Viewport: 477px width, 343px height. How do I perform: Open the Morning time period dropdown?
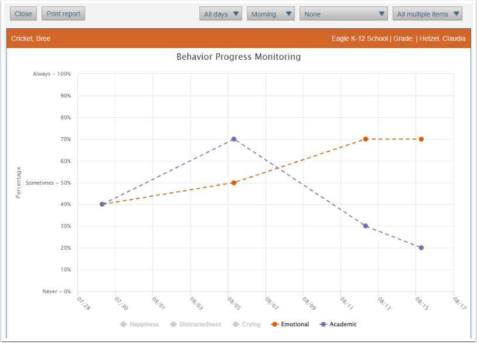[270, 13]
